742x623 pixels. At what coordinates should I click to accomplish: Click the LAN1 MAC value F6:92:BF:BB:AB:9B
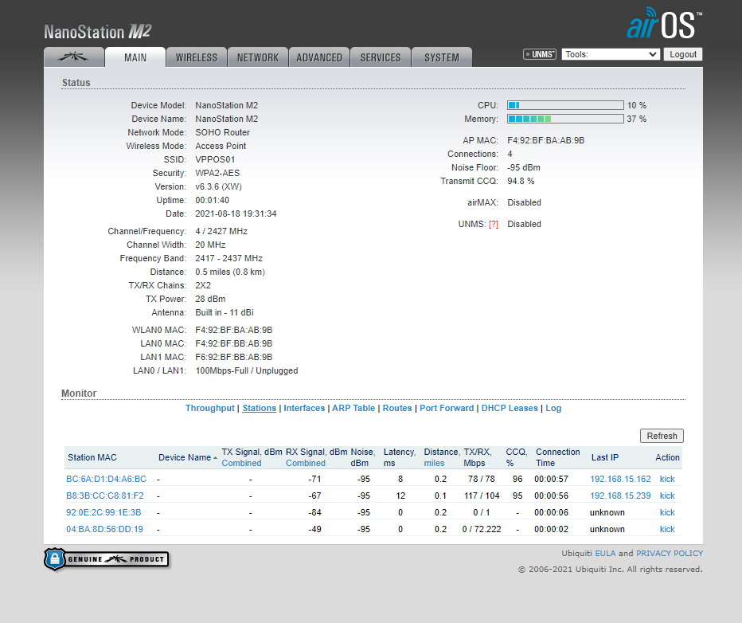coord(234,357)
